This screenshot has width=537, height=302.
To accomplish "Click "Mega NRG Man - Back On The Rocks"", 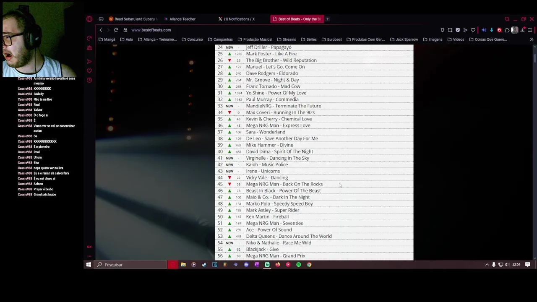I will pyautogui.click(x=284, y=184).
